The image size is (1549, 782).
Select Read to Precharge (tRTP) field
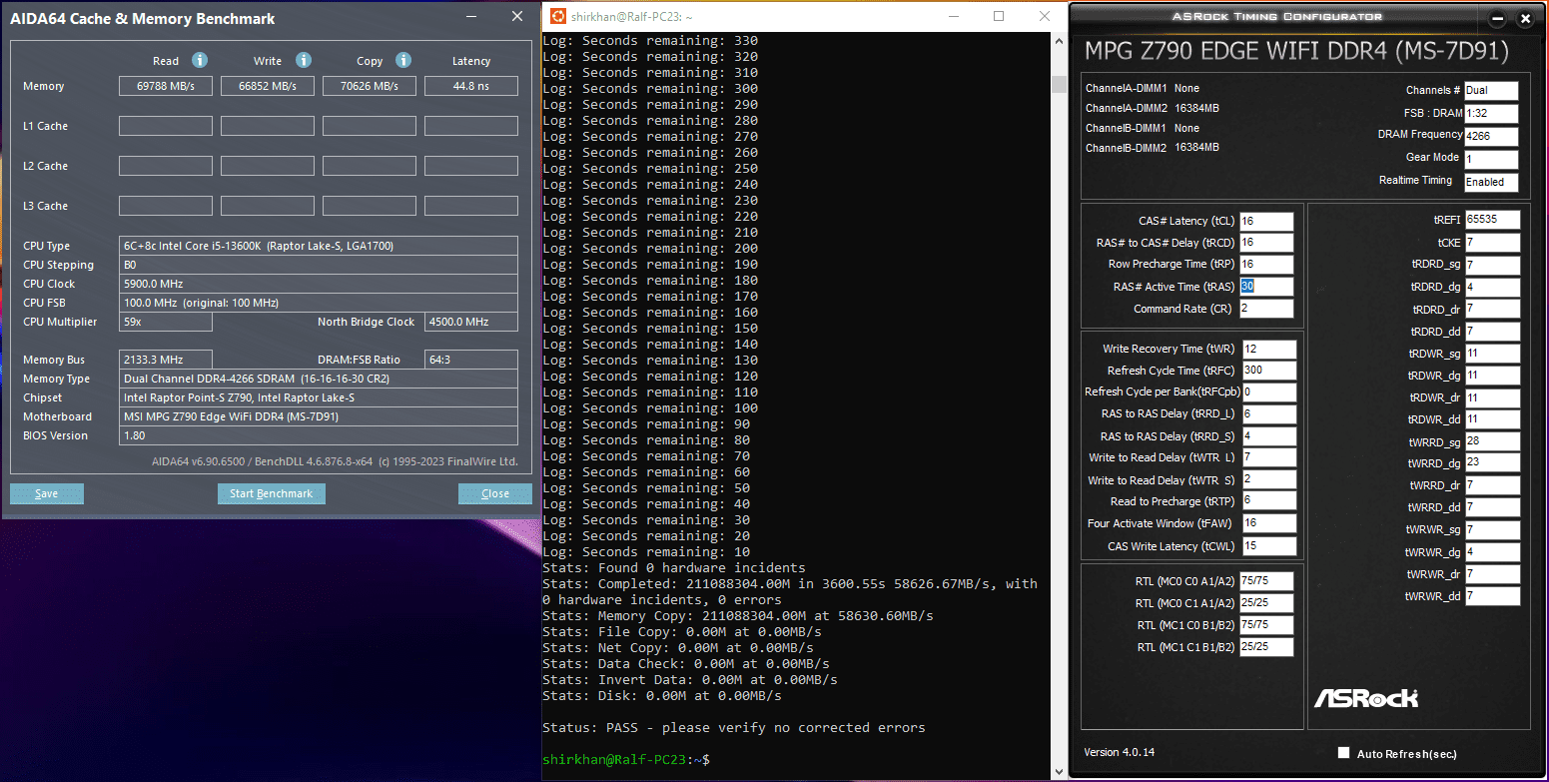point(1269,501)
